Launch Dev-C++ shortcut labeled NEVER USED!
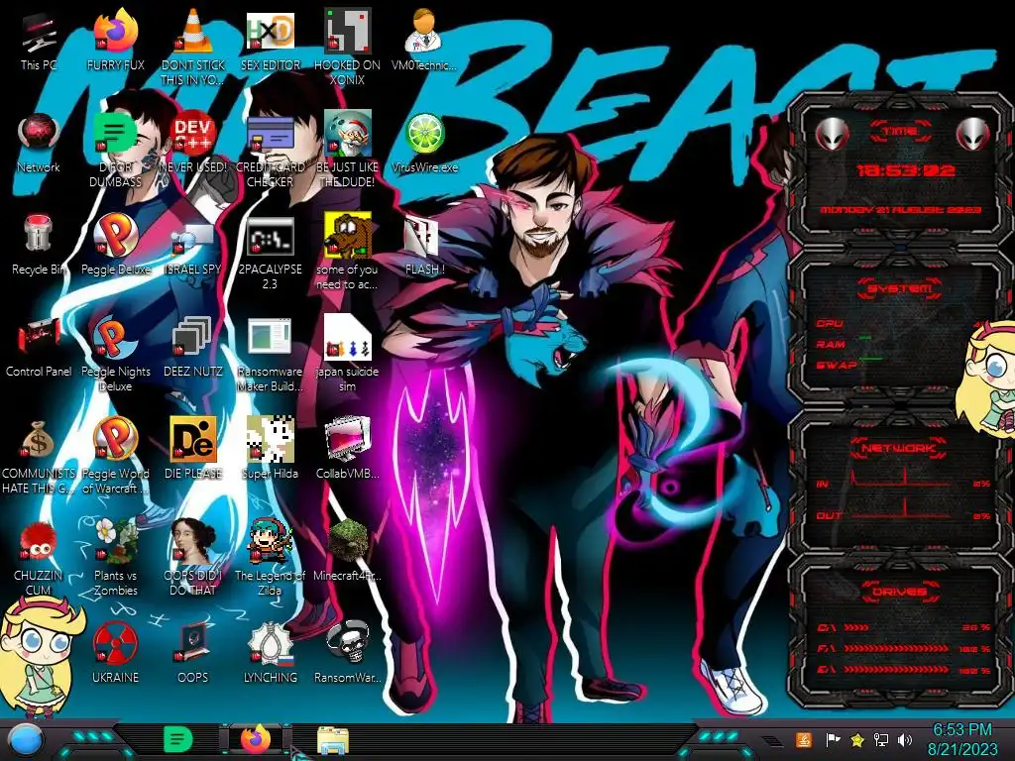 (x=193, y=144)
